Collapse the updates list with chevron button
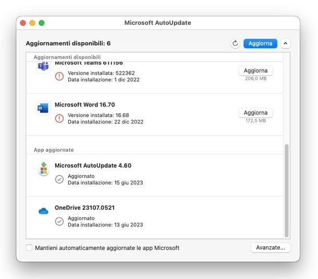 pyautogui.click(x=285, y=43)
